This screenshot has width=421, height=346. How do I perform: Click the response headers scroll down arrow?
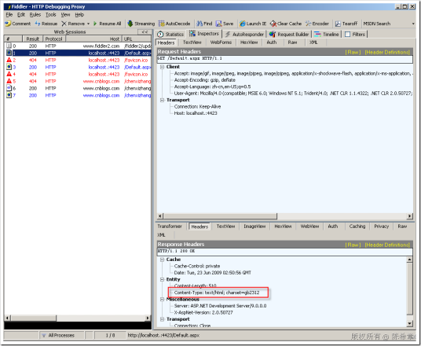tap(409, 323)
